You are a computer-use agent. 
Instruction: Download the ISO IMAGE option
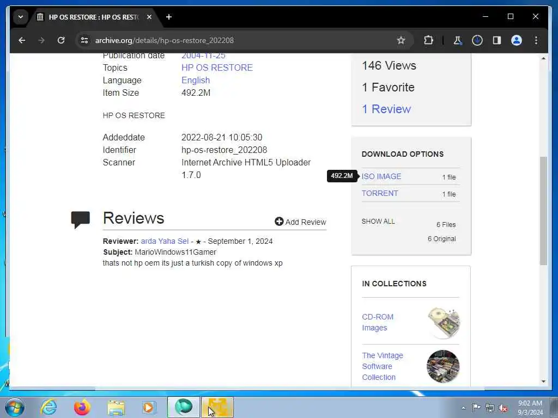381,177
